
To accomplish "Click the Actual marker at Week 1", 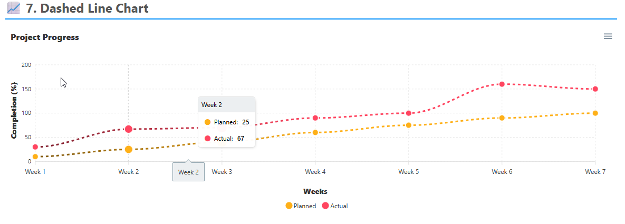I will [x=35, y=147].
